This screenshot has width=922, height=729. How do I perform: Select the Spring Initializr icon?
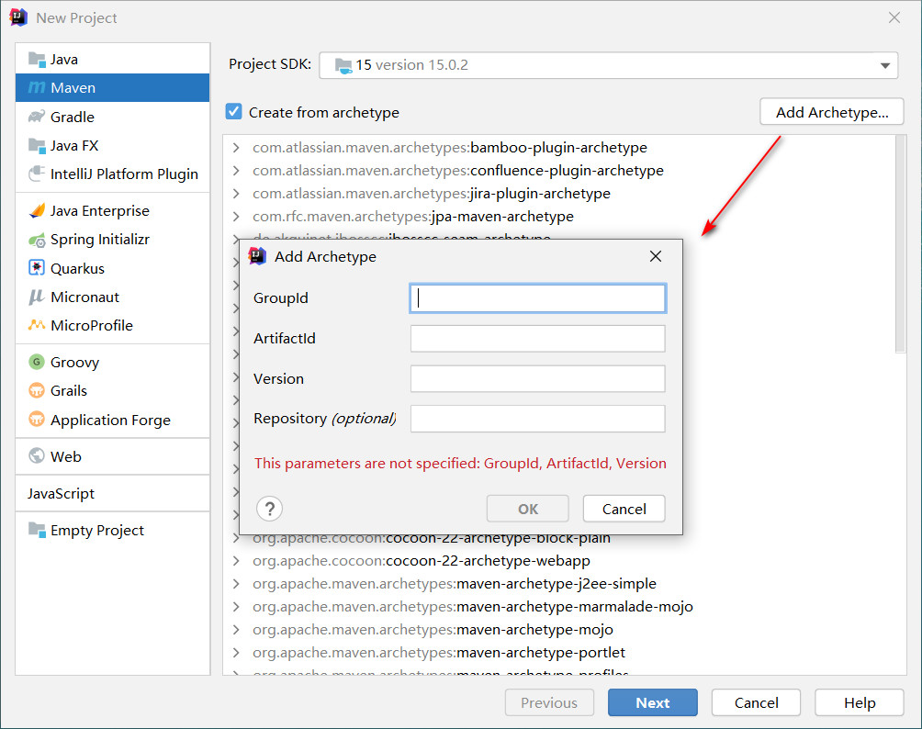[x=37, y=240]
